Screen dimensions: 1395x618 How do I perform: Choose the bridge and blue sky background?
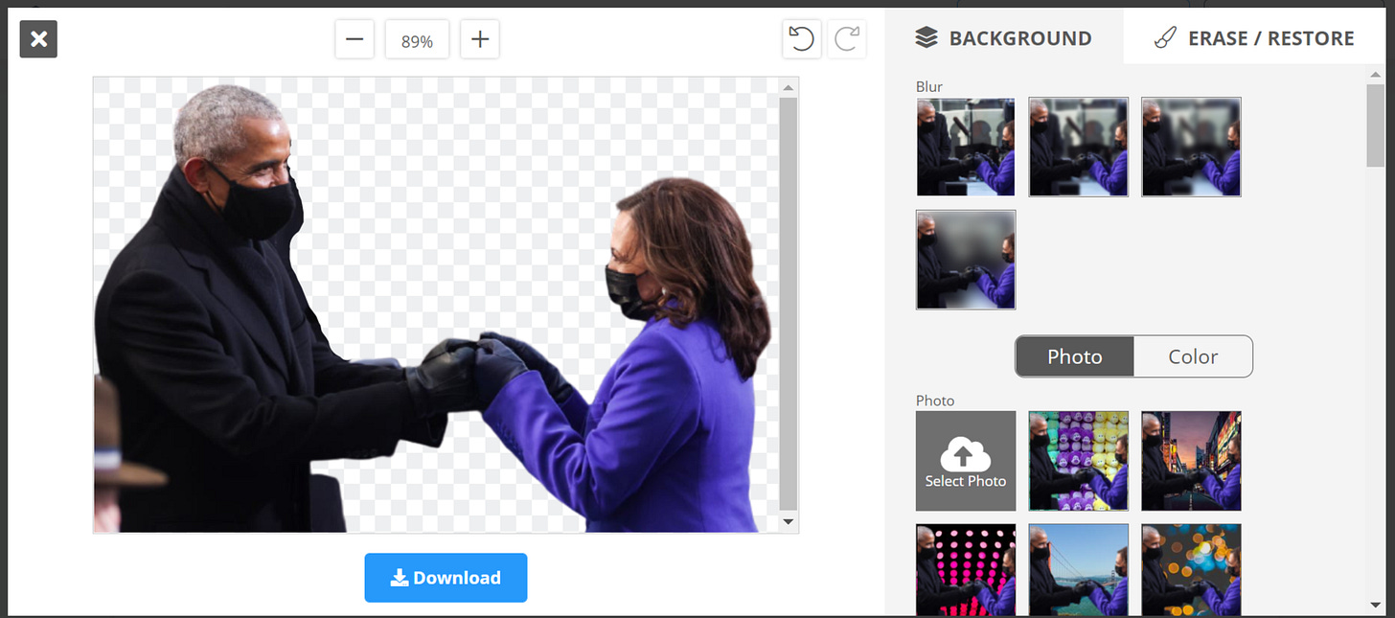(1079, 569)
